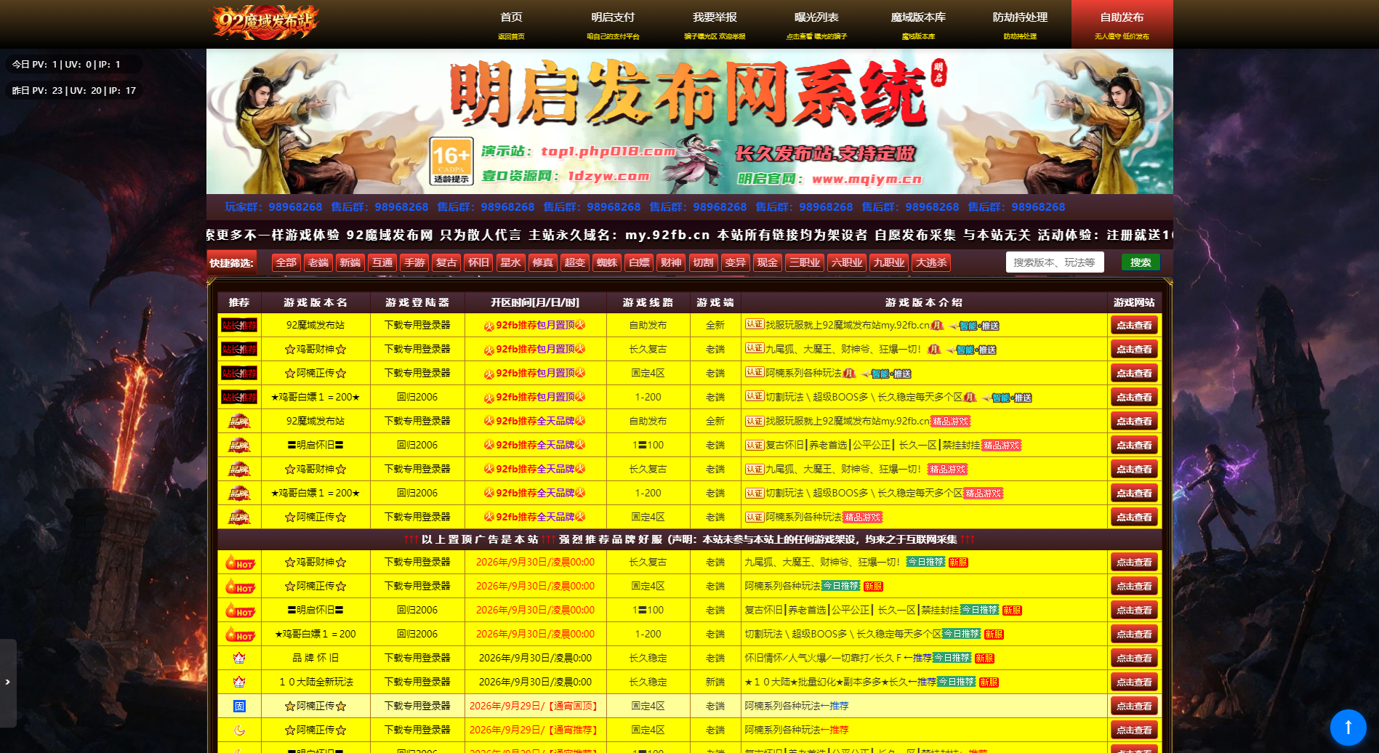Viewport: 1379px width, 753px height.
Task: Filter by the 三职业 tag
Action: [x=804, y=263]
